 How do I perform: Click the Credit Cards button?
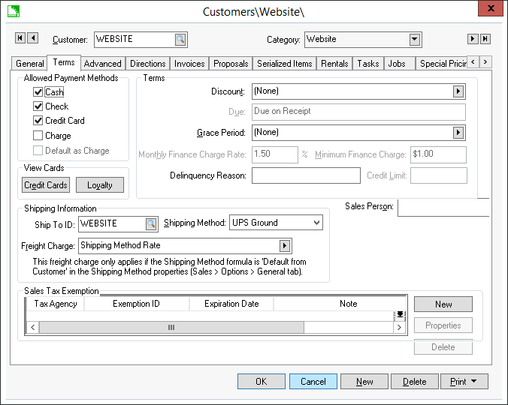(x=46, y=185)
